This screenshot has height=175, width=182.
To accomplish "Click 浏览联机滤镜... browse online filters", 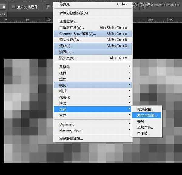I will tap(71, 139).
